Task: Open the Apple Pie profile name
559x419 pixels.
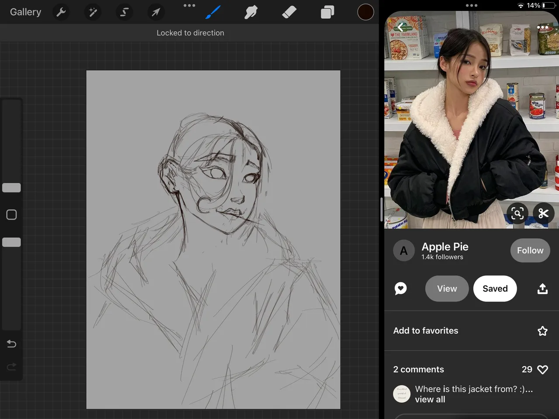Action: tap(445, 247)
